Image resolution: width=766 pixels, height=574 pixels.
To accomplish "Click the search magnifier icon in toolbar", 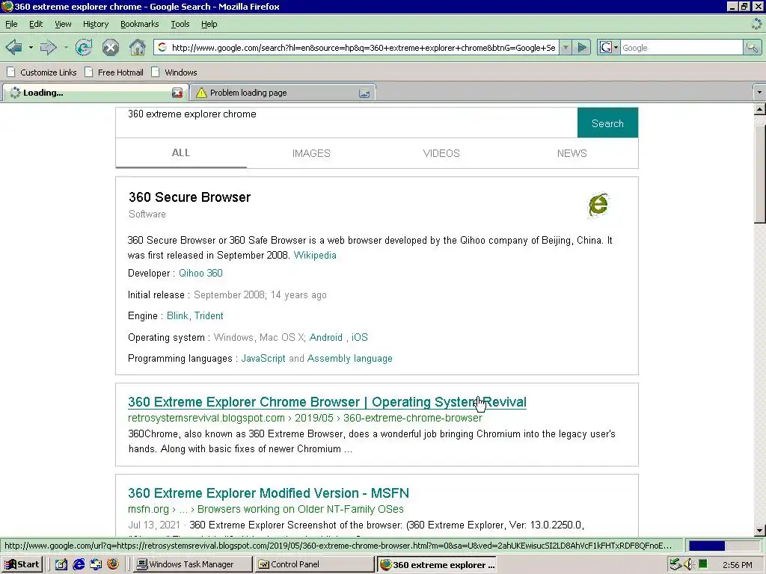I will 752,47.
